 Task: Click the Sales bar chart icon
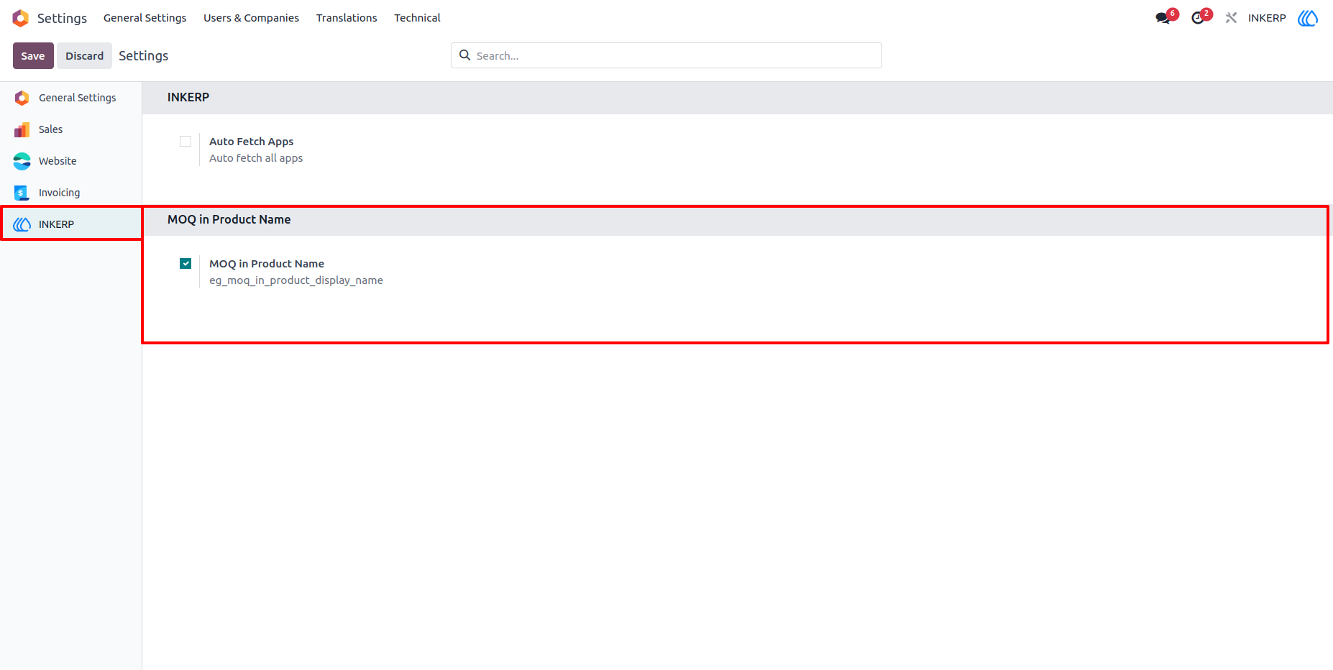(22, 129)
